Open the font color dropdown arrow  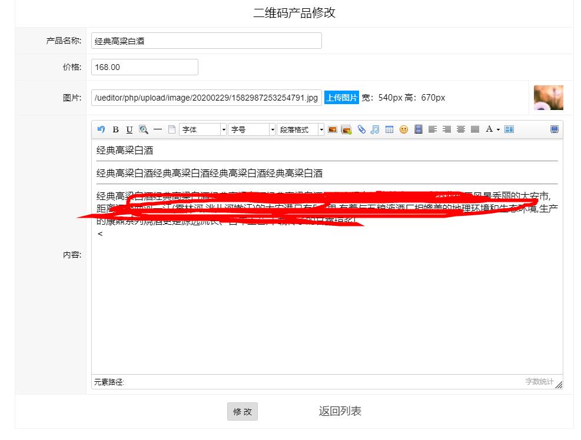pos(499,129)
